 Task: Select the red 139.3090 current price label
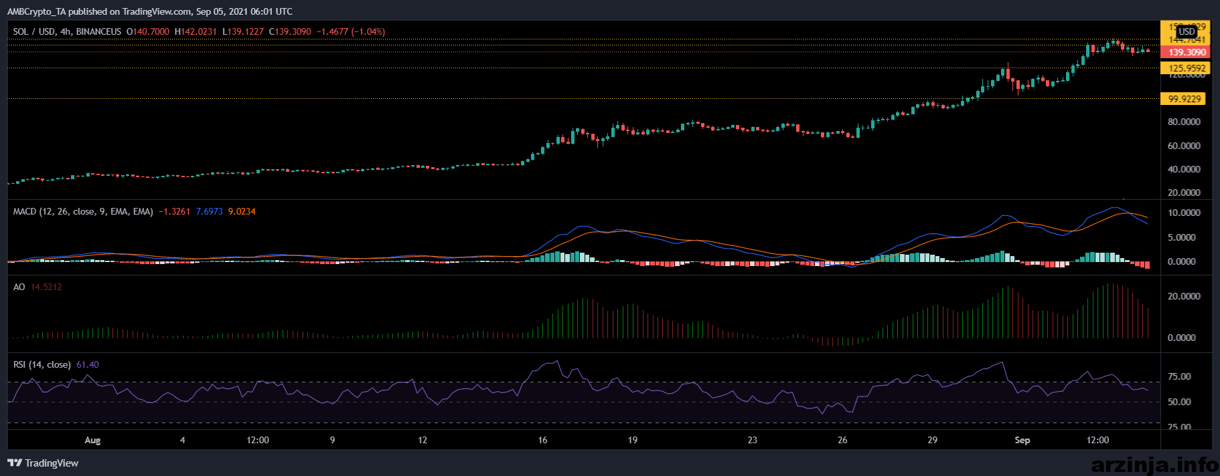1185,52
